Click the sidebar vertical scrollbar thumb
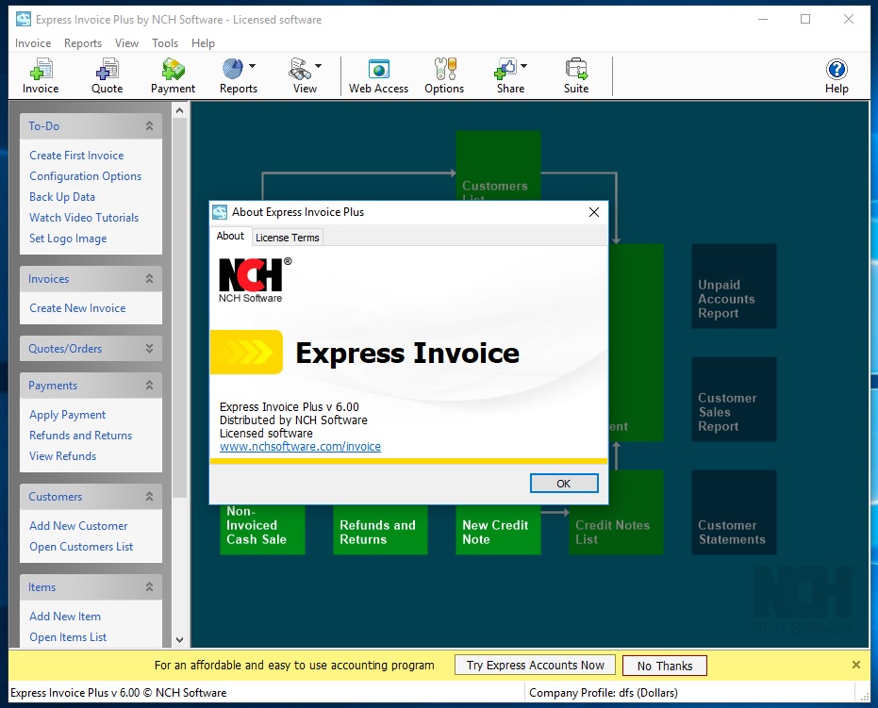Viewport: 878px width, 708px height. 180,307
